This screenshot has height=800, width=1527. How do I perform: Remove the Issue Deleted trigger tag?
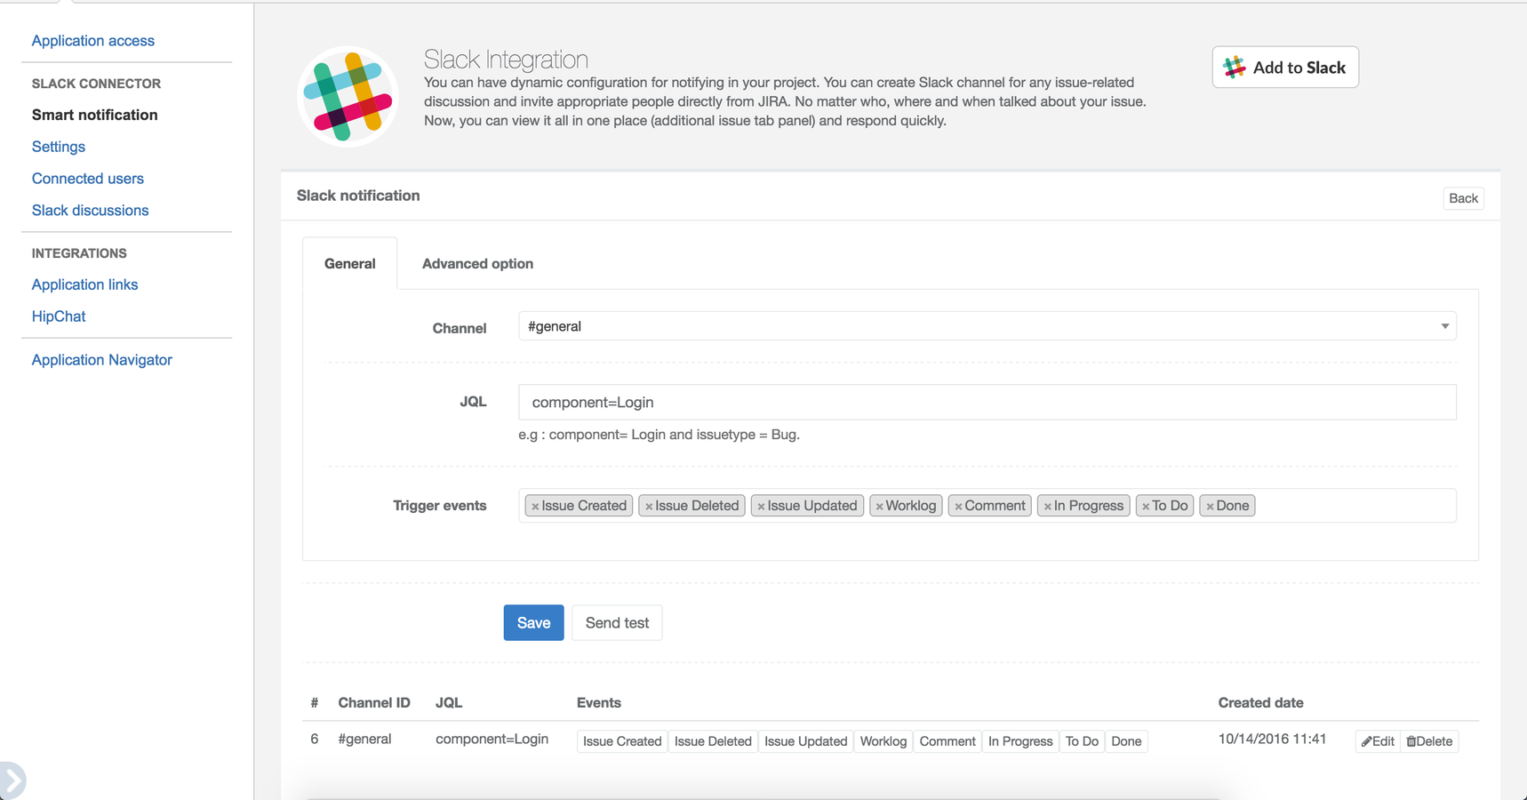tap(649, 507)
